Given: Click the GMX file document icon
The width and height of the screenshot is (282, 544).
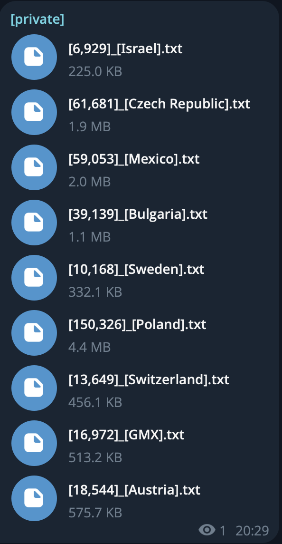Looking at the screenshot, I should (x=34, y=443).
